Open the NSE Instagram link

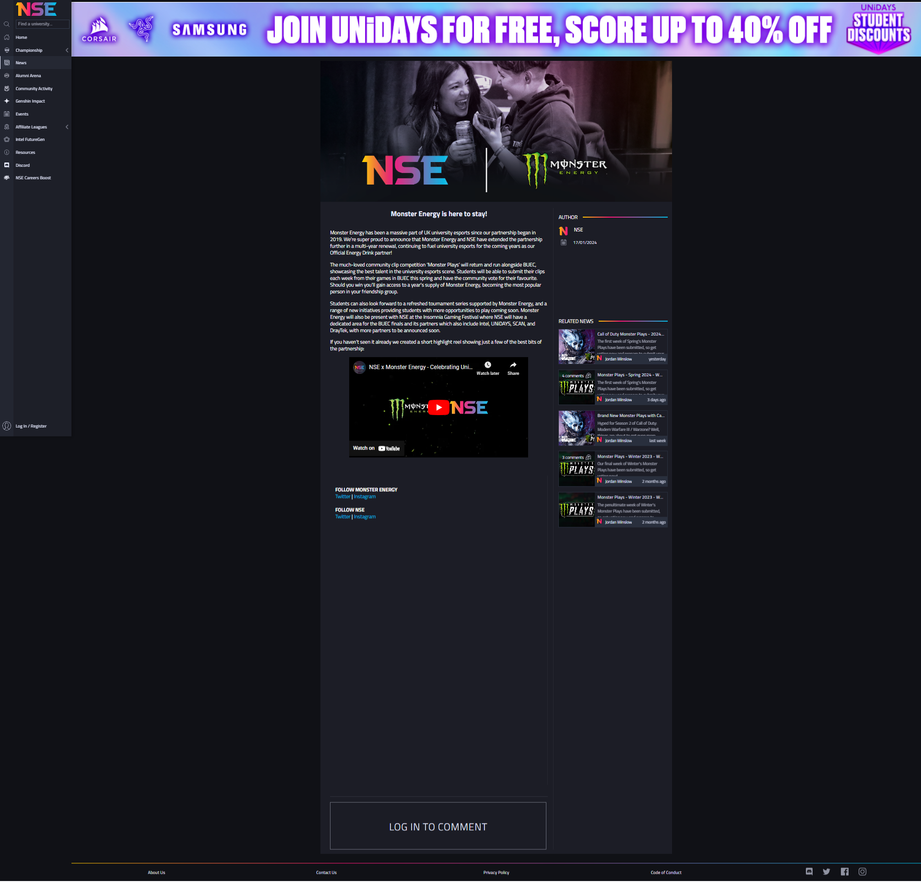365,517
